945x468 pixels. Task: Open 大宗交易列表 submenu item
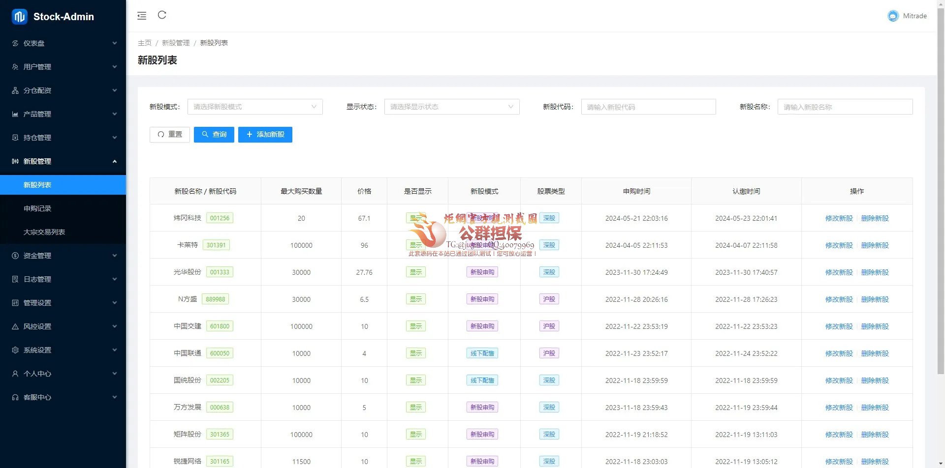coord(63,232)
